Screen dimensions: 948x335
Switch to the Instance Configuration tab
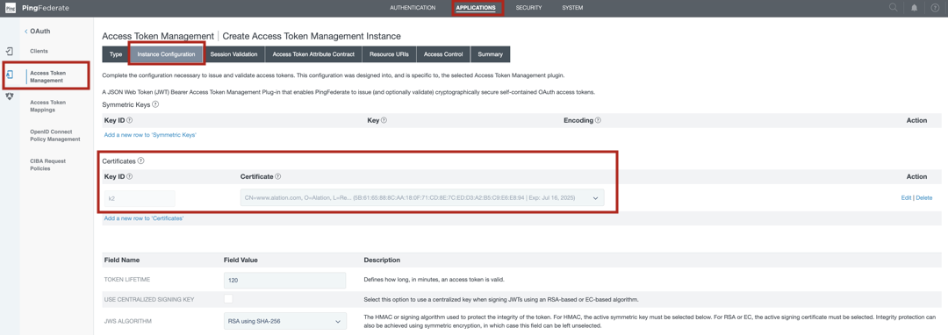click(x=166, y=54)
